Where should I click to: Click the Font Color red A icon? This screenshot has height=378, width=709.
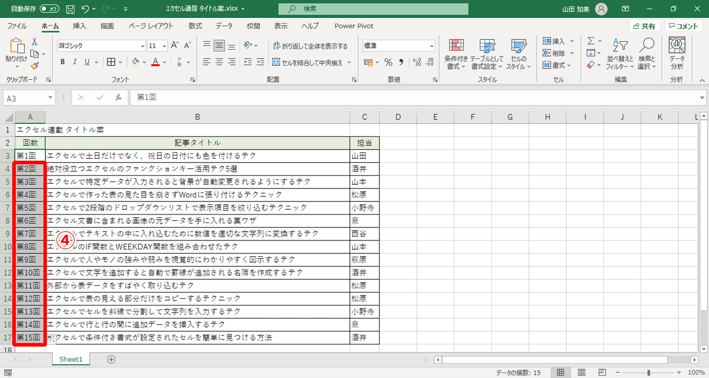155,61
